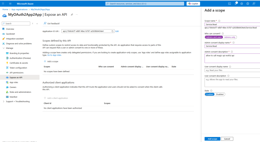Collapse the left sidebar menu with chevrons
This screenshot has height=142, width=260.
coord(37,23)
